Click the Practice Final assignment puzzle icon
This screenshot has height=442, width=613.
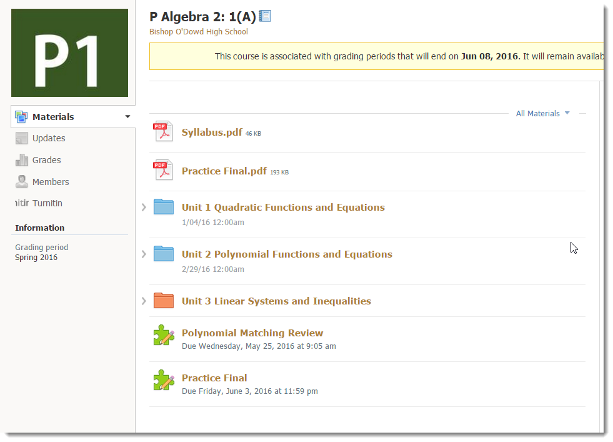point(164,381)
